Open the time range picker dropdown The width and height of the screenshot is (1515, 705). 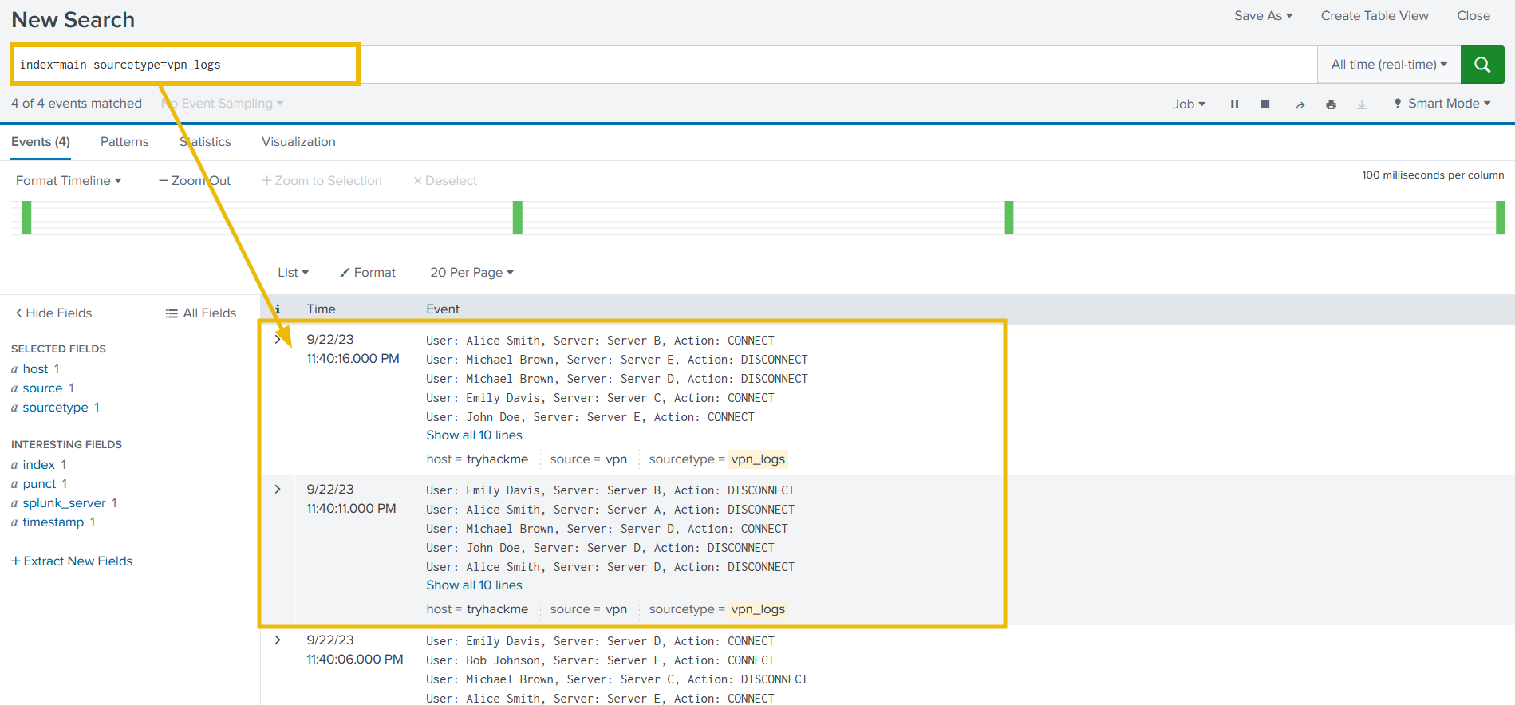point(1388,65)
